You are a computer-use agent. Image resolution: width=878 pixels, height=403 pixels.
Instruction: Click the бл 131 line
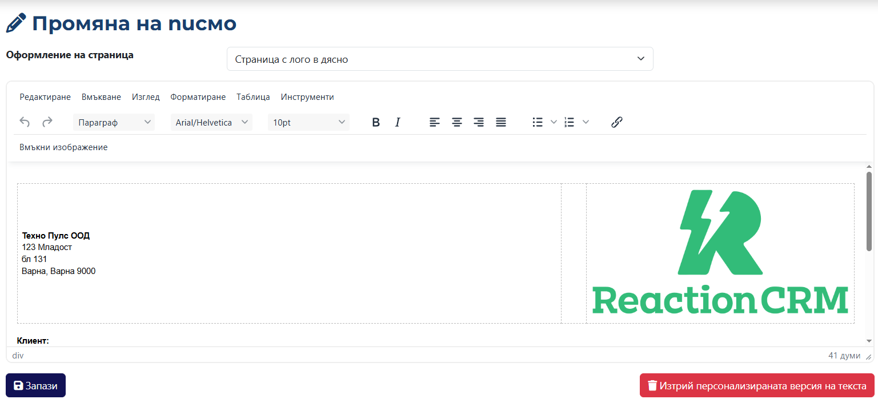pyautogui.click(x=34, y=259)
